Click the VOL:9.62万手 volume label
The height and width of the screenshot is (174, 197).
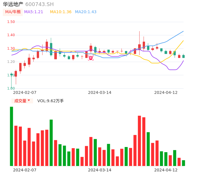coord(51,101)
